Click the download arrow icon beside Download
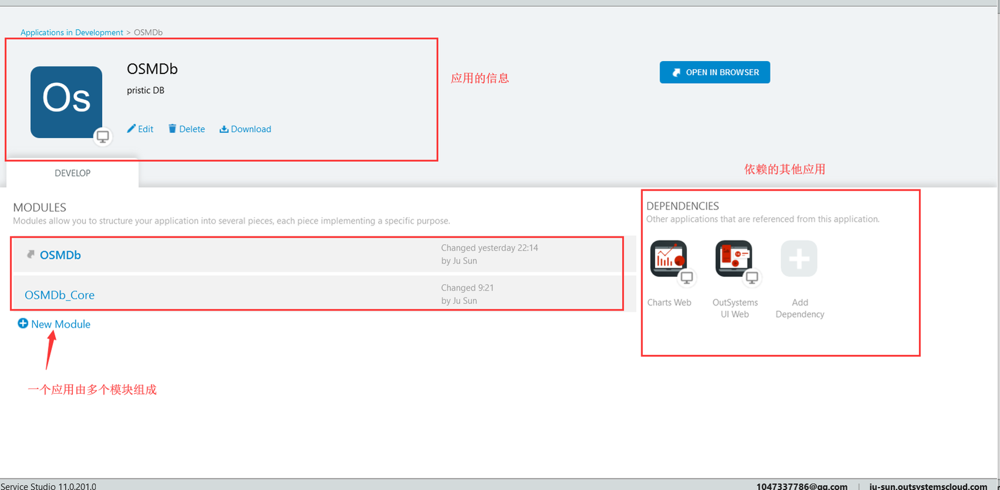The image size is (1000, 490). (224, 129)
